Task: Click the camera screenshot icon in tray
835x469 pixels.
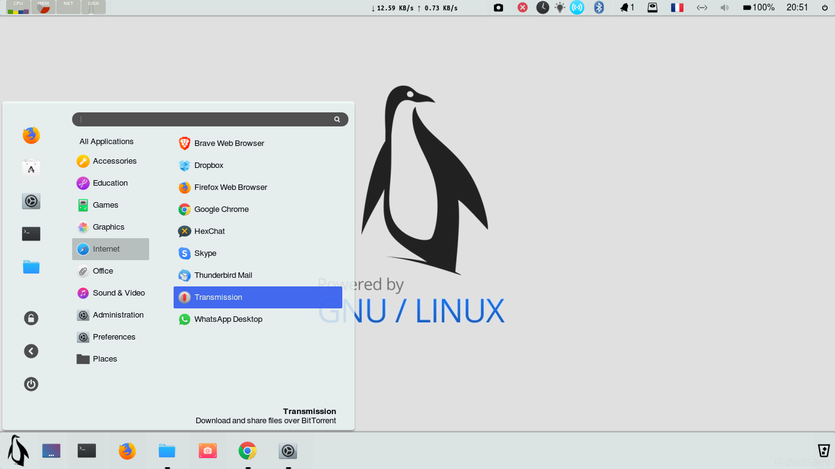Action: pos(498,8)
